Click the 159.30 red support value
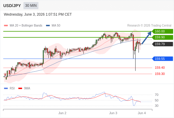Viewport: 174px width, 118px height. click(x=160, y=74)
